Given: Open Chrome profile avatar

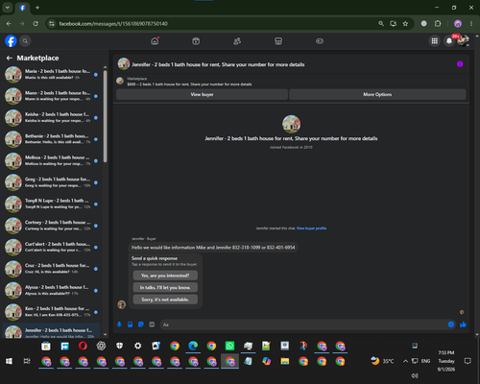Looking at the screenshot, I should 458,24.
